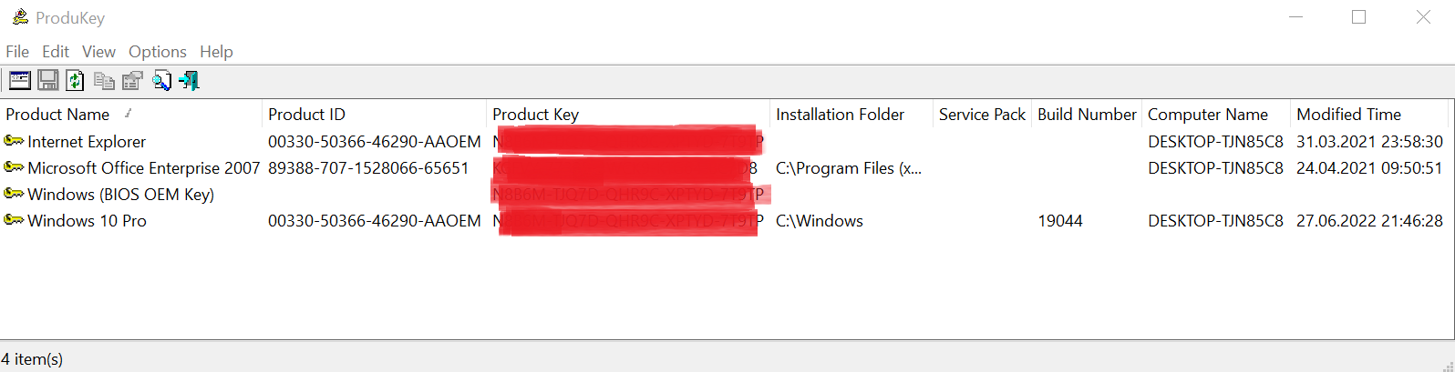Click the Copy Selected Items icon

tap(105, 81)
